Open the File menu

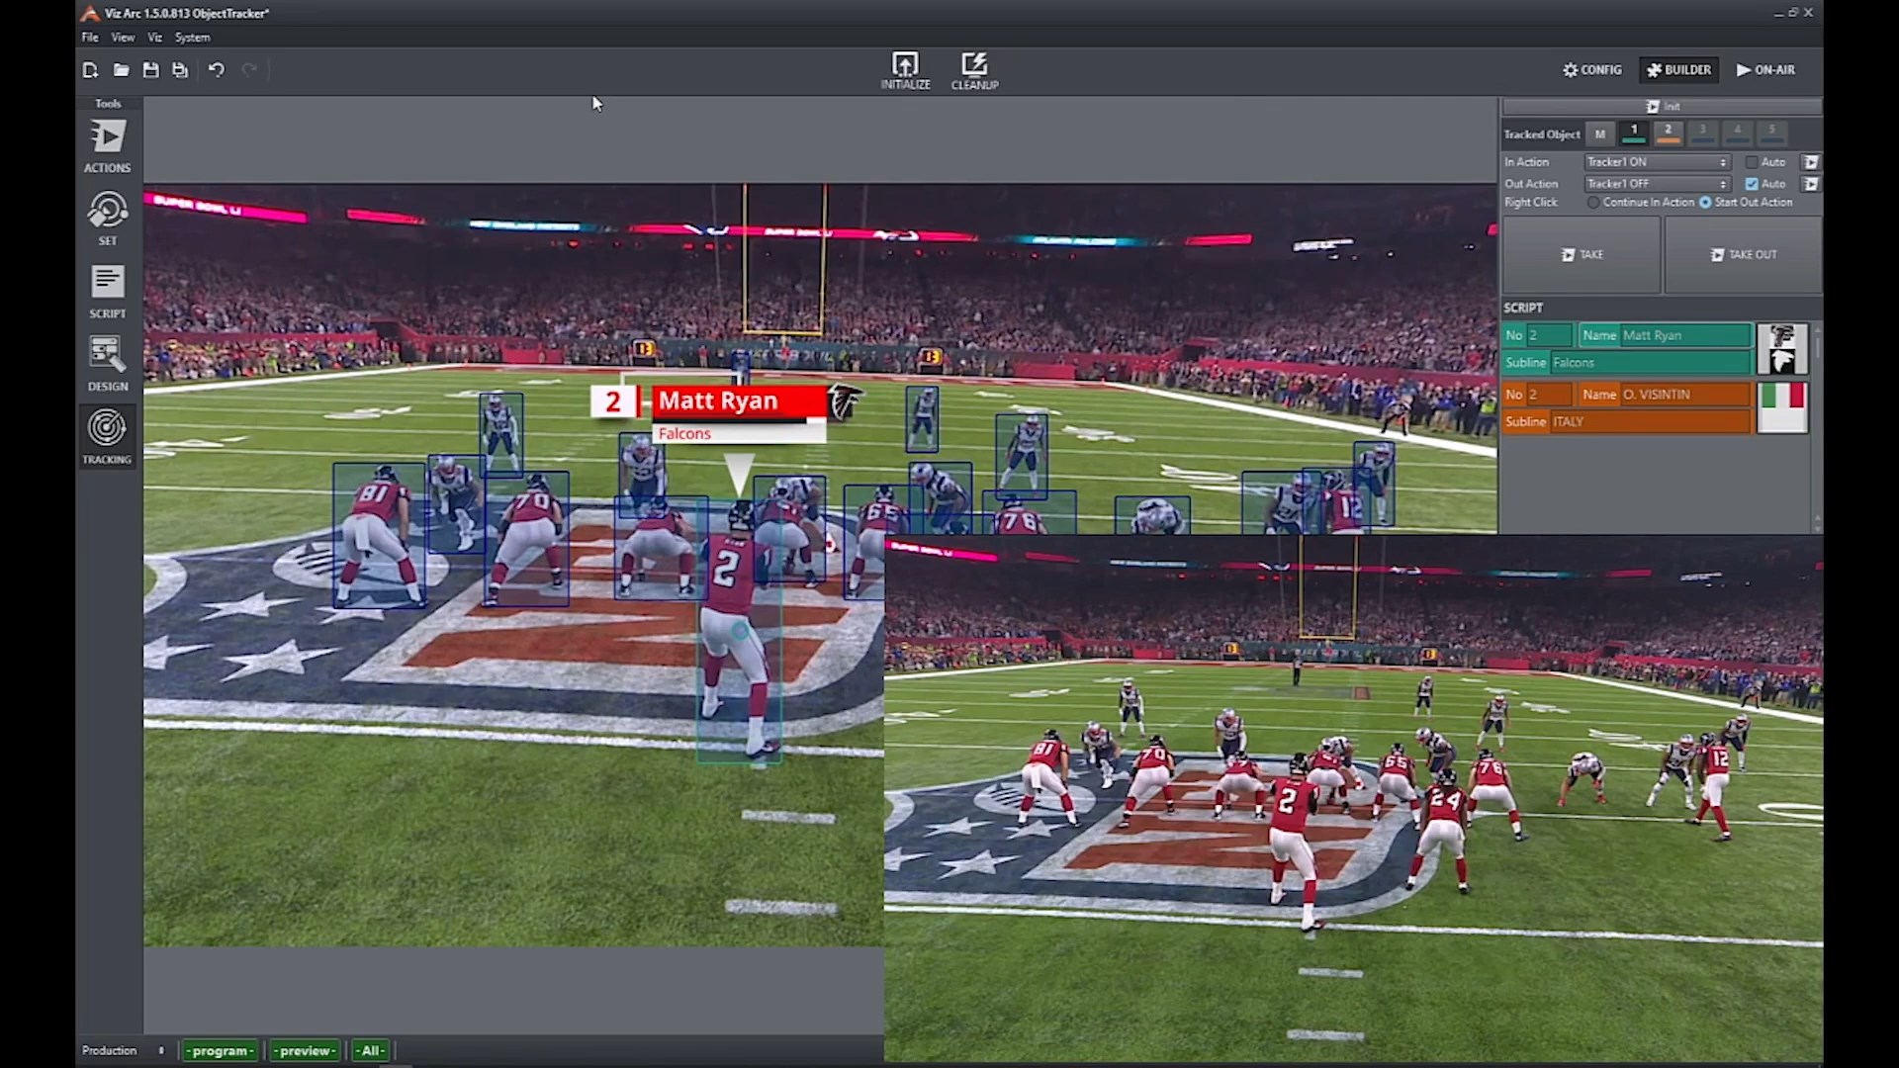pos(90,38)
